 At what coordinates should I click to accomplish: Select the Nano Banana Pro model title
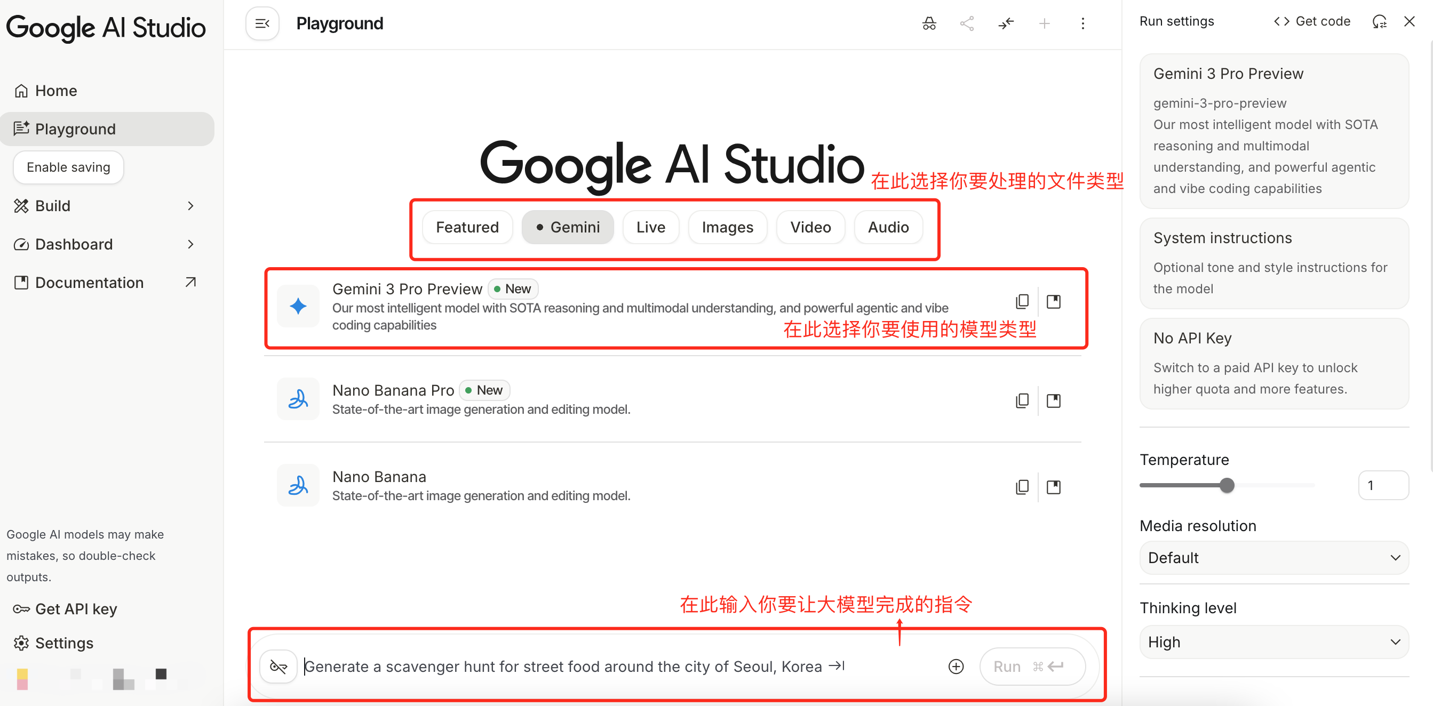[393, 390]
